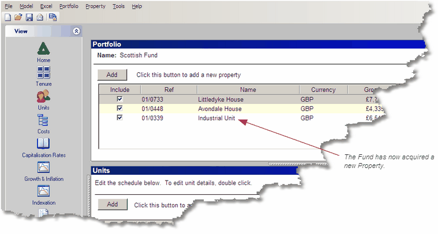Click the Save floppy disk icon
The height and width of the screenshot is (234, 438).
pyautogui.click(x=29, y=17)
